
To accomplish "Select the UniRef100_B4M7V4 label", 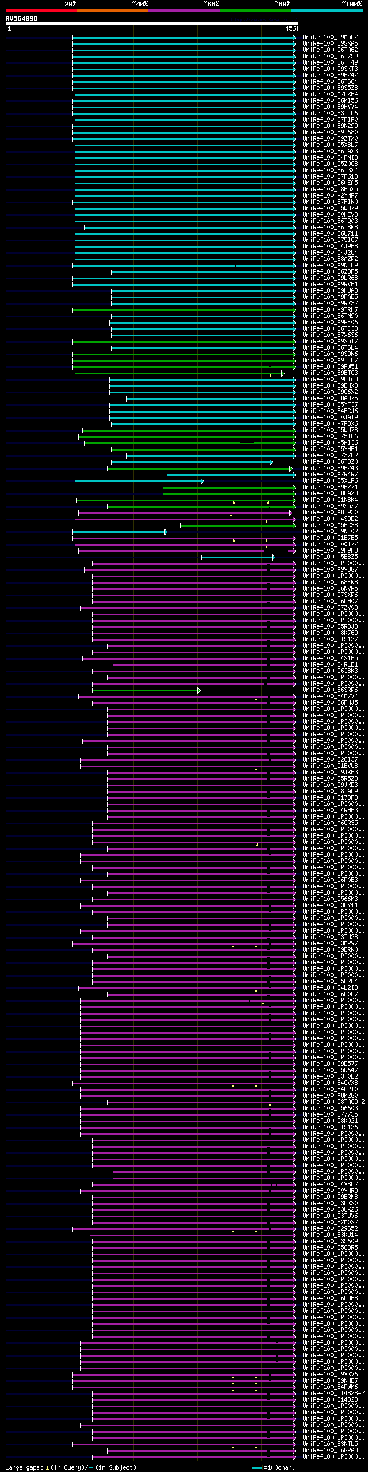I will tap(330, 697).
